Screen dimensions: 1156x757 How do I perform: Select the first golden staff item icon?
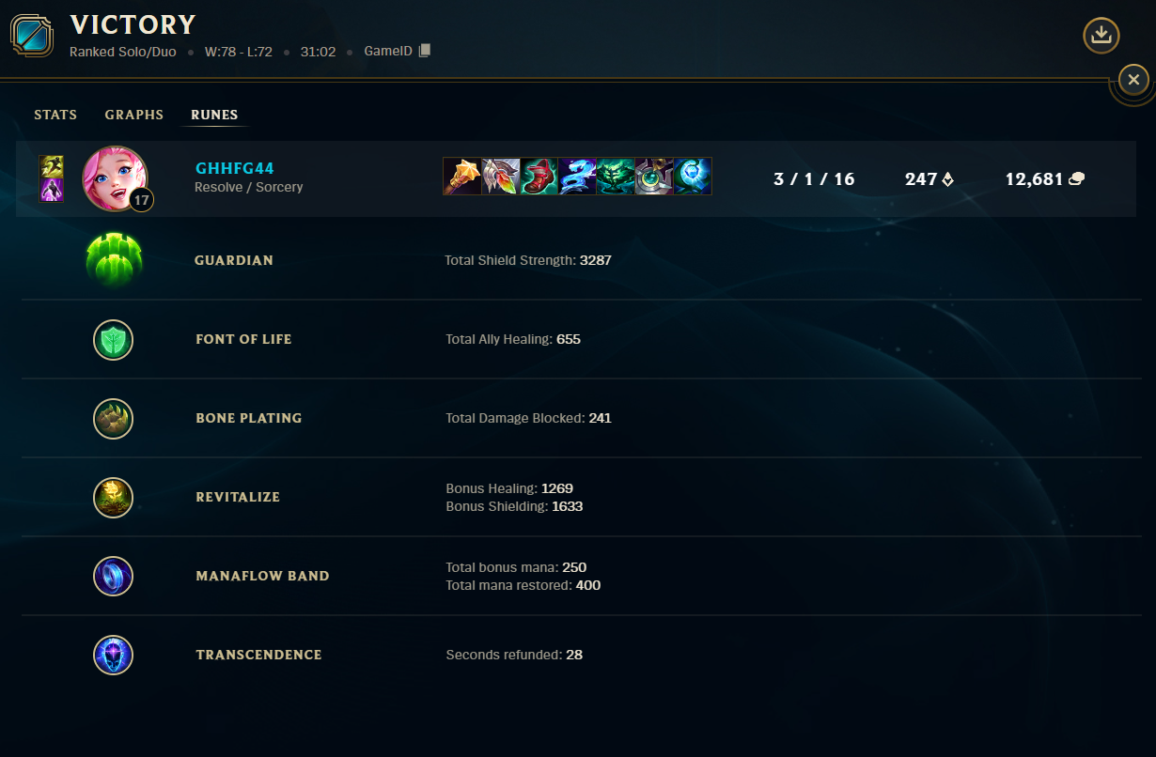click(462, 176)
